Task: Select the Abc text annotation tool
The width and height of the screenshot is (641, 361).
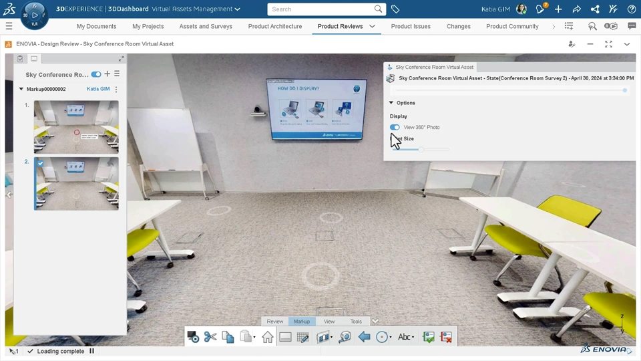Action: pyautogui.click(x=403, y=337)
